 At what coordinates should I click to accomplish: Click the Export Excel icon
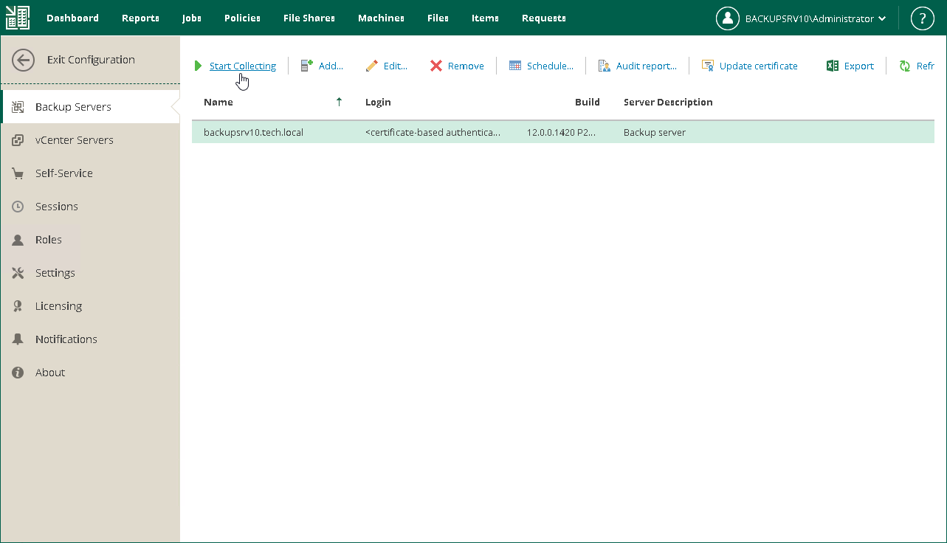[832, 66]
